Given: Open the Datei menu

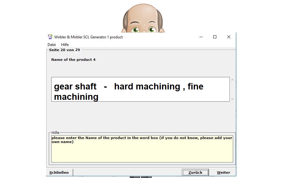Looking at the screenshot, I should tap(52, 45).
